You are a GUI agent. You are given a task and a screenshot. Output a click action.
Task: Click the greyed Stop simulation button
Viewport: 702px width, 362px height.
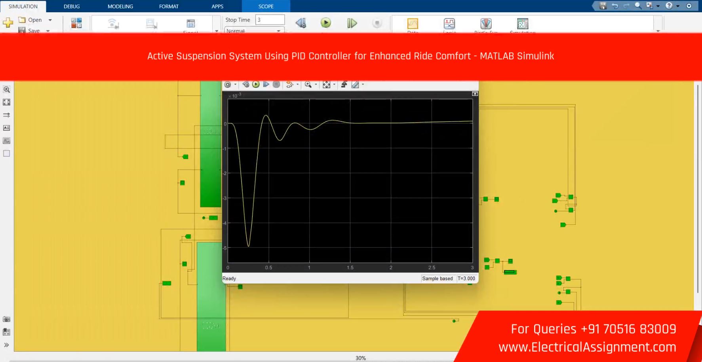[x=377, y=23]
